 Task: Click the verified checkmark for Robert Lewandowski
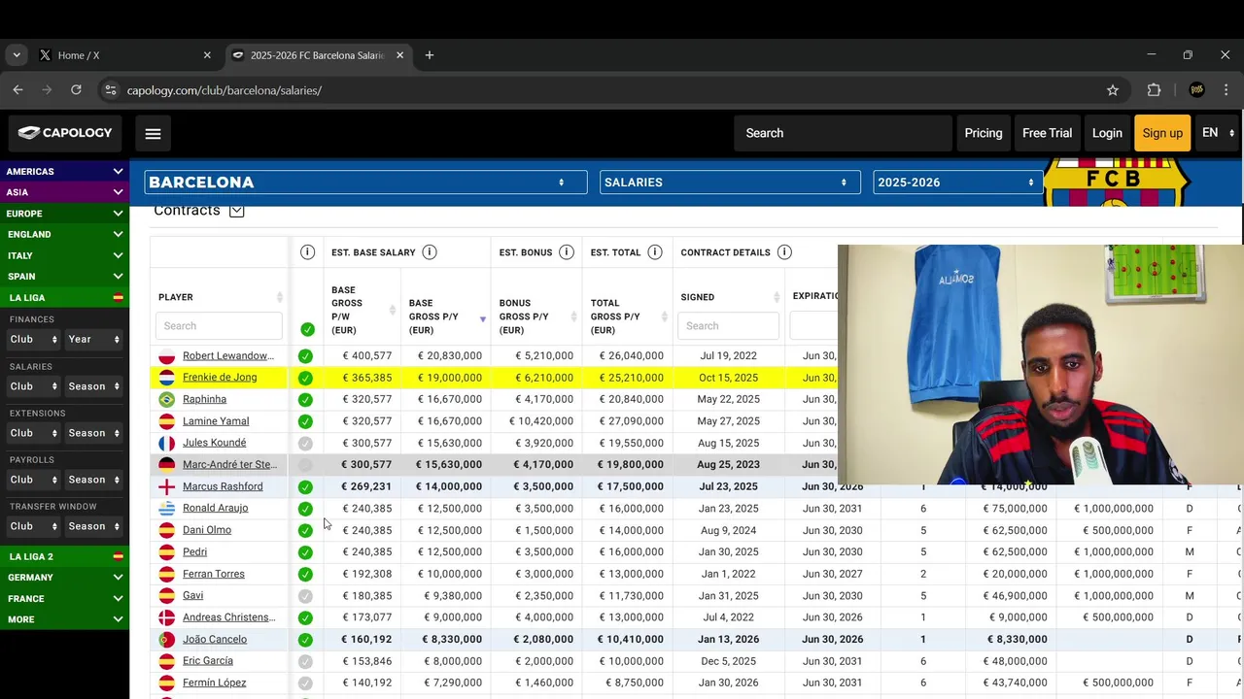pos(305,356)
